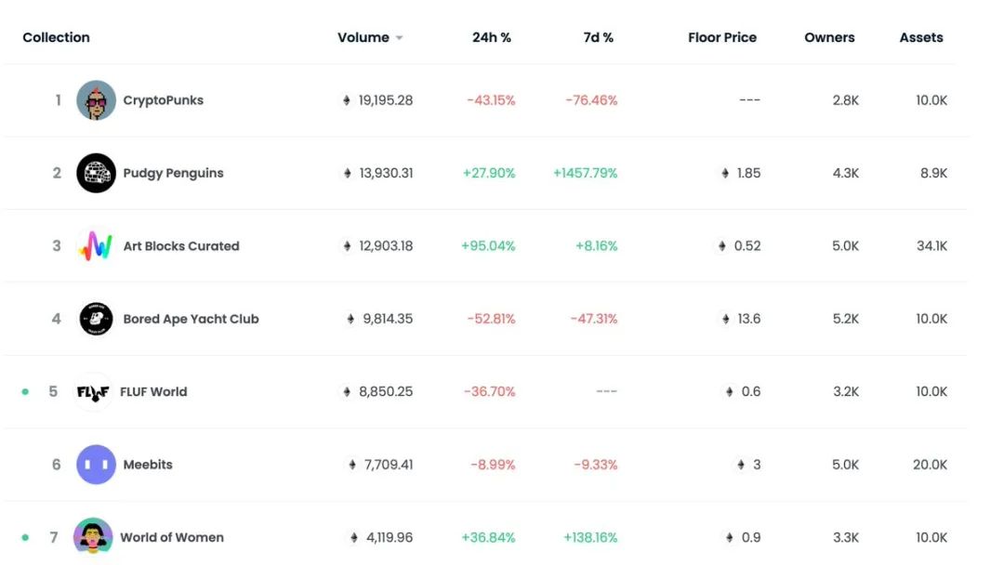Sort collections by Owners column

(x=829, y=38)
